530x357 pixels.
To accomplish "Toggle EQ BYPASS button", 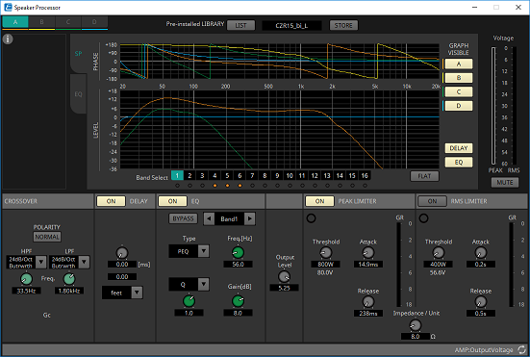I will (183, 218).
